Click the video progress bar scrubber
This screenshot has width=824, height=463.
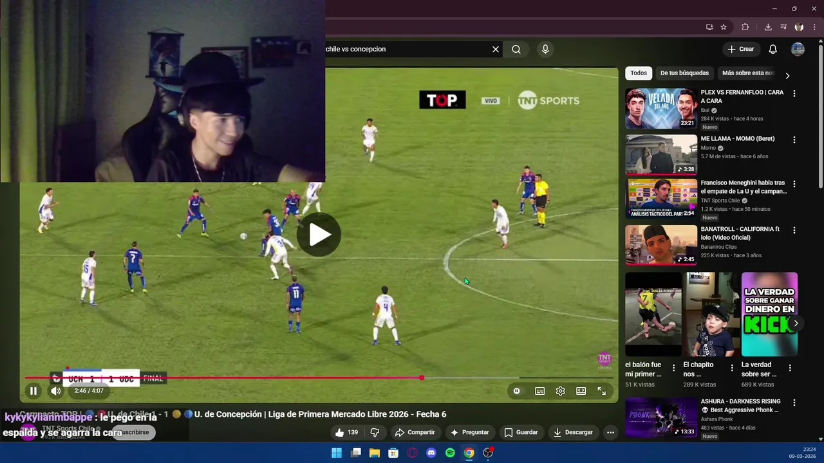pyautogui.click(x=422, y=378)
